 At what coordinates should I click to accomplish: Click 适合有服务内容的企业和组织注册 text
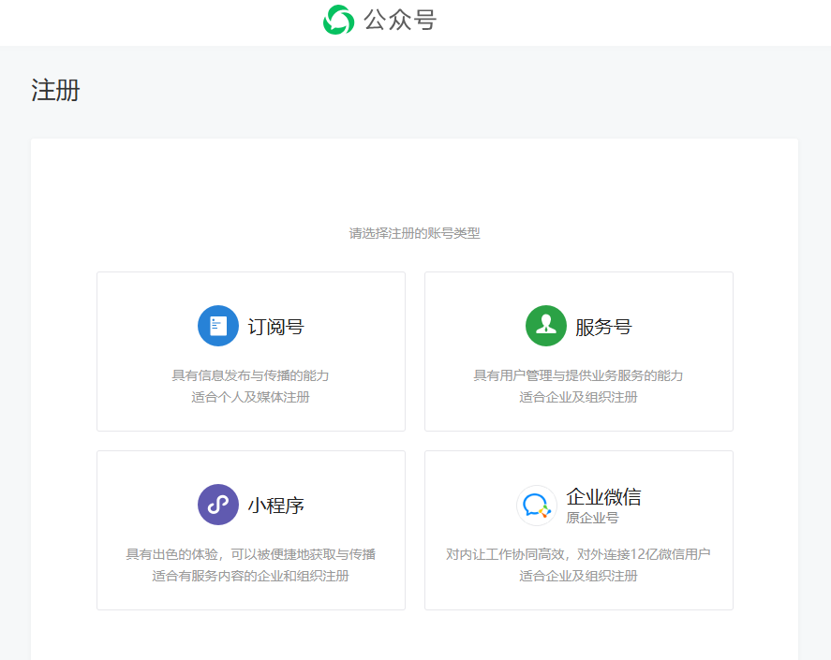point(250,576)
